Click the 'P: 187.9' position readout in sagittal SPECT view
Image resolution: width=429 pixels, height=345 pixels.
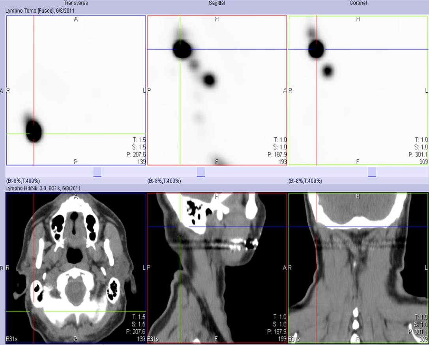(x=277, y=155)
